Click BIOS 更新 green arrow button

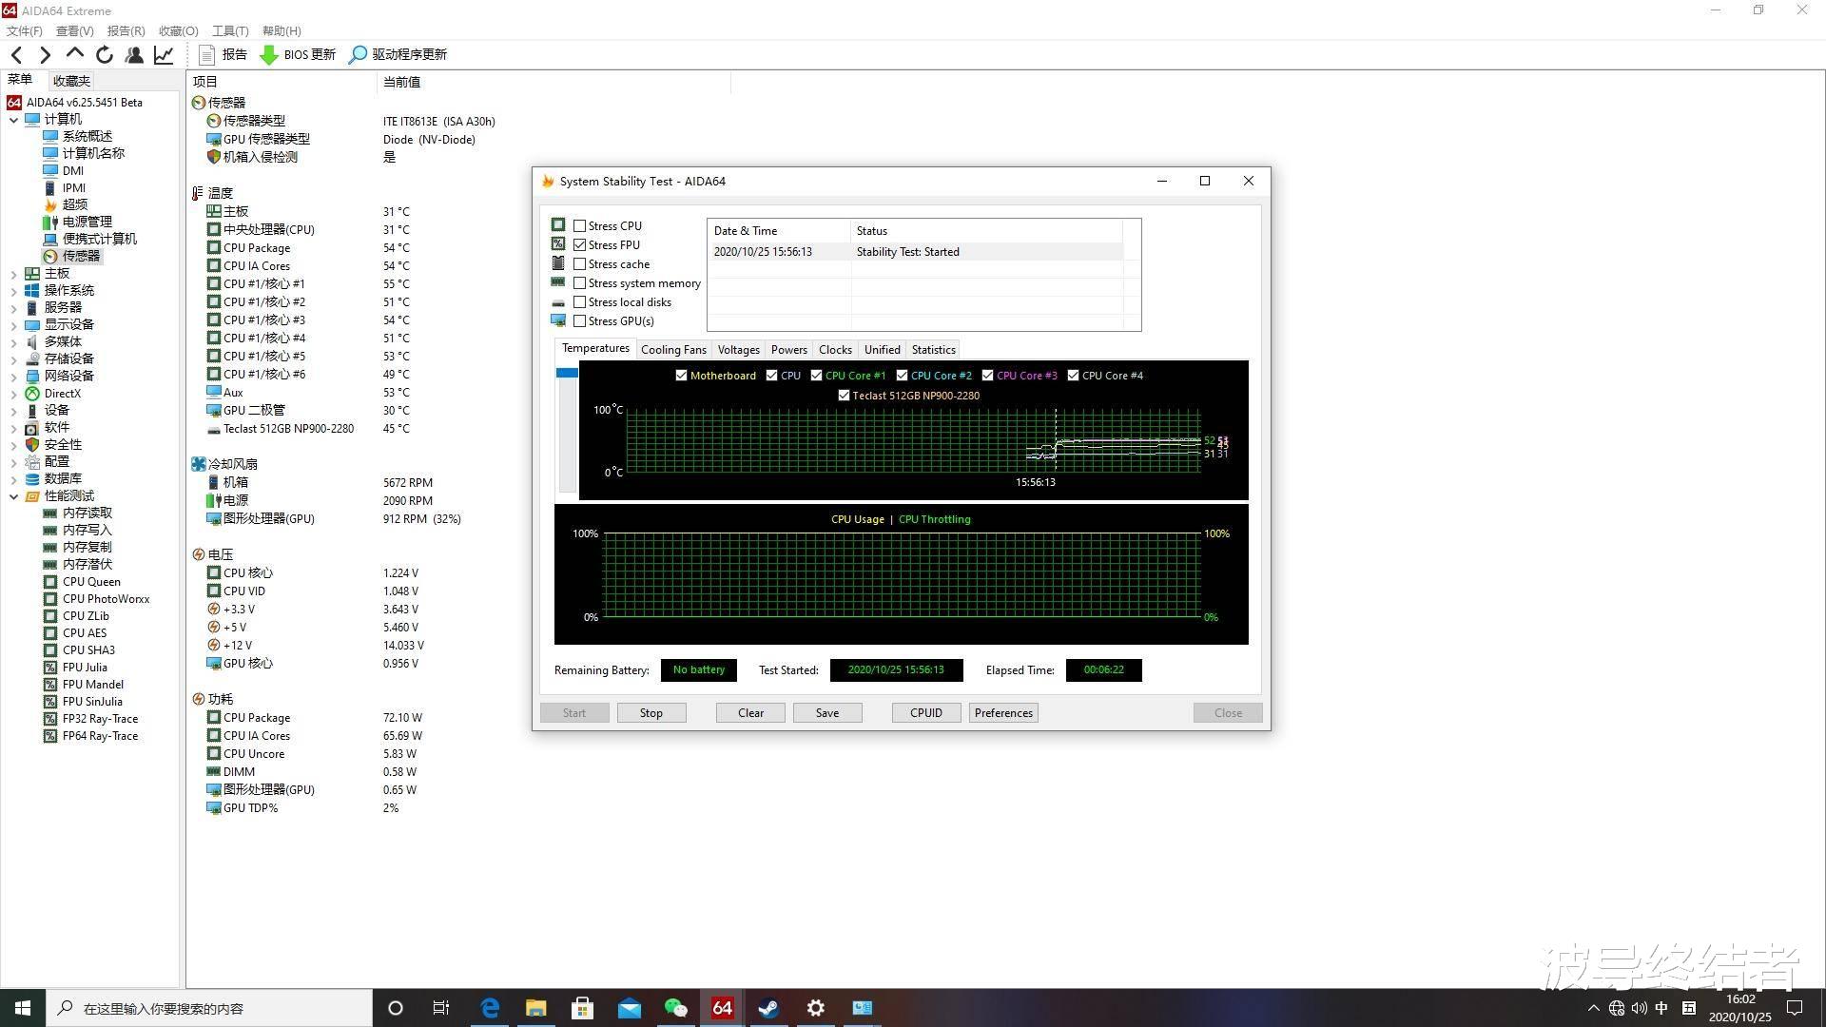(x=298, y=55)
